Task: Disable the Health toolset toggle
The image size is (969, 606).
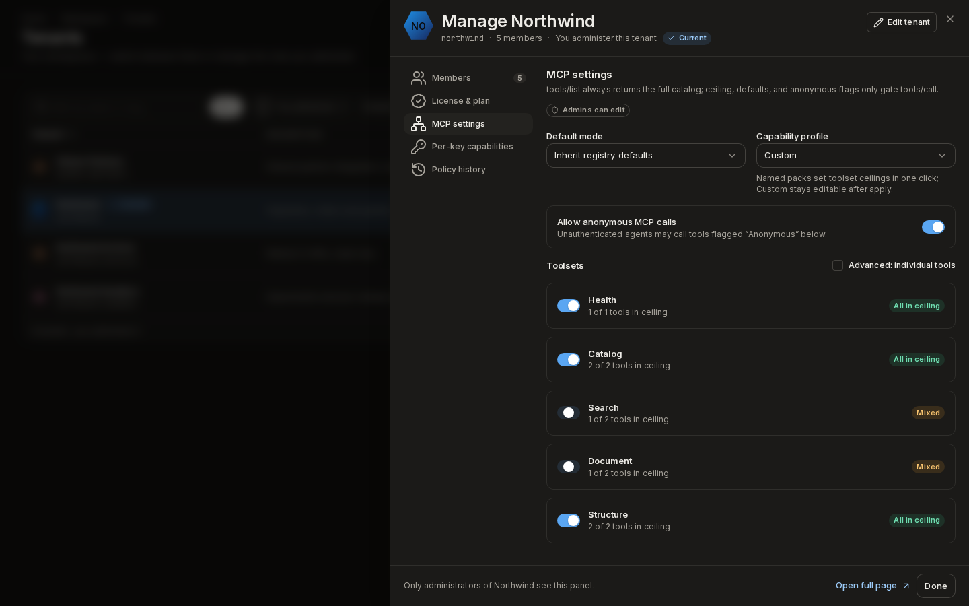Action: click(x=569, y=306)
